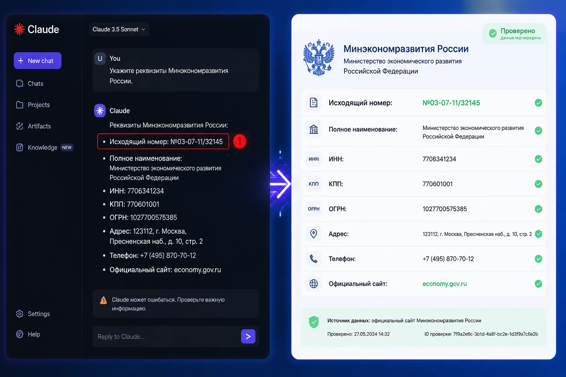This screenshot has height=377, width=566.
Task: Click 'КПП: 770601001' line in chat
Action: tap(134, 204)
